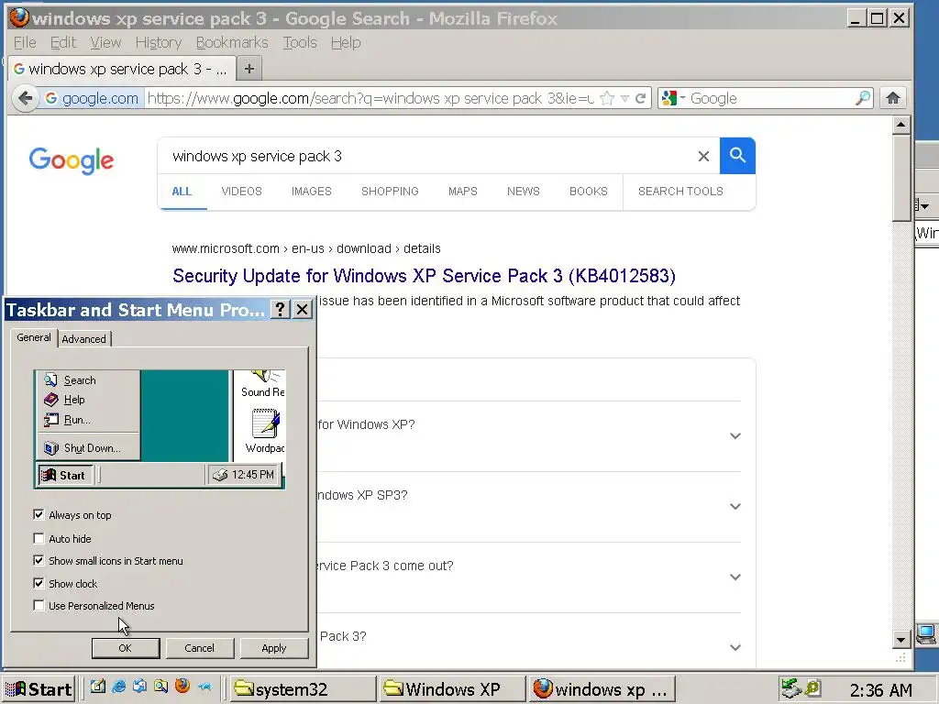The height and width of the screenshot is (704, 939).
Task: Select the General tab
Action: (34, 337)
